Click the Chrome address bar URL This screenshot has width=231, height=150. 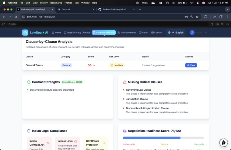41,17
